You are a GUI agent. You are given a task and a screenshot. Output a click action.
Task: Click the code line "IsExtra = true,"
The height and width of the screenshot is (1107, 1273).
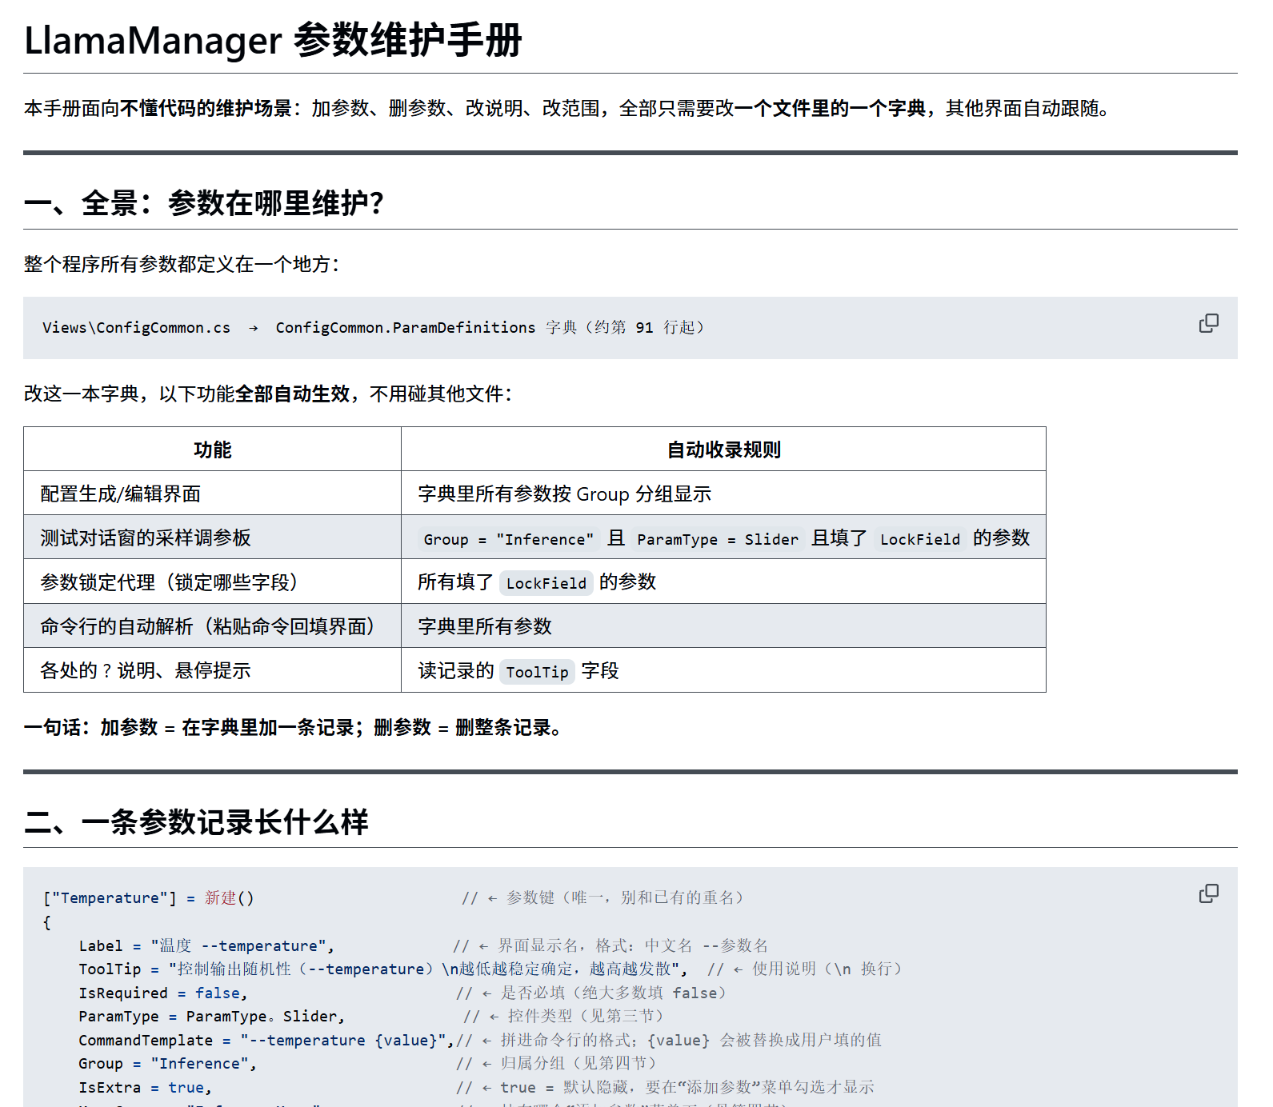tap(146, 1087)
